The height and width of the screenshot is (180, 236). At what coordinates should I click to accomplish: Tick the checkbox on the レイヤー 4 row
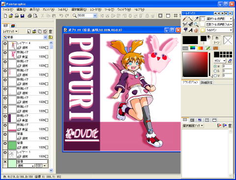click(47, 48)
